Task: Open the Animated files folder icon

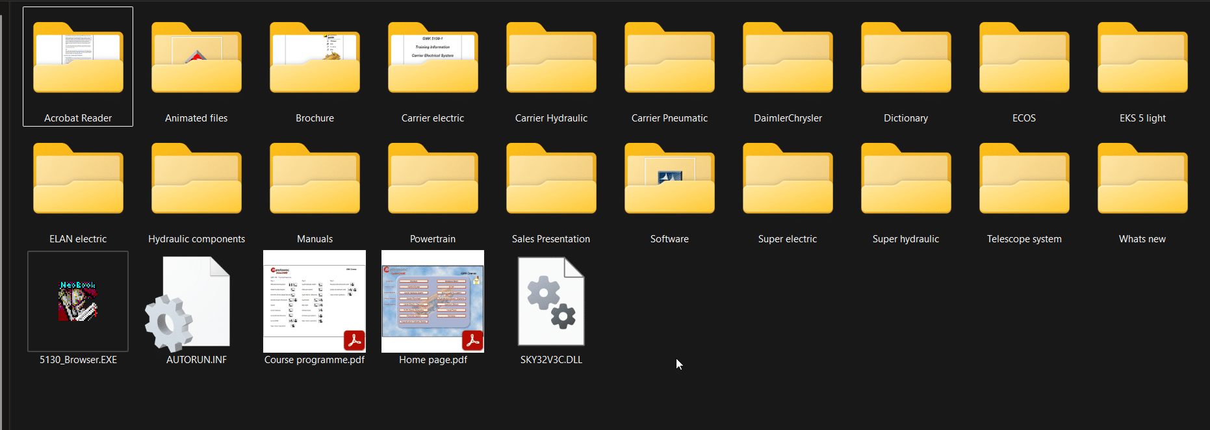Action: [x=196, y=58]
